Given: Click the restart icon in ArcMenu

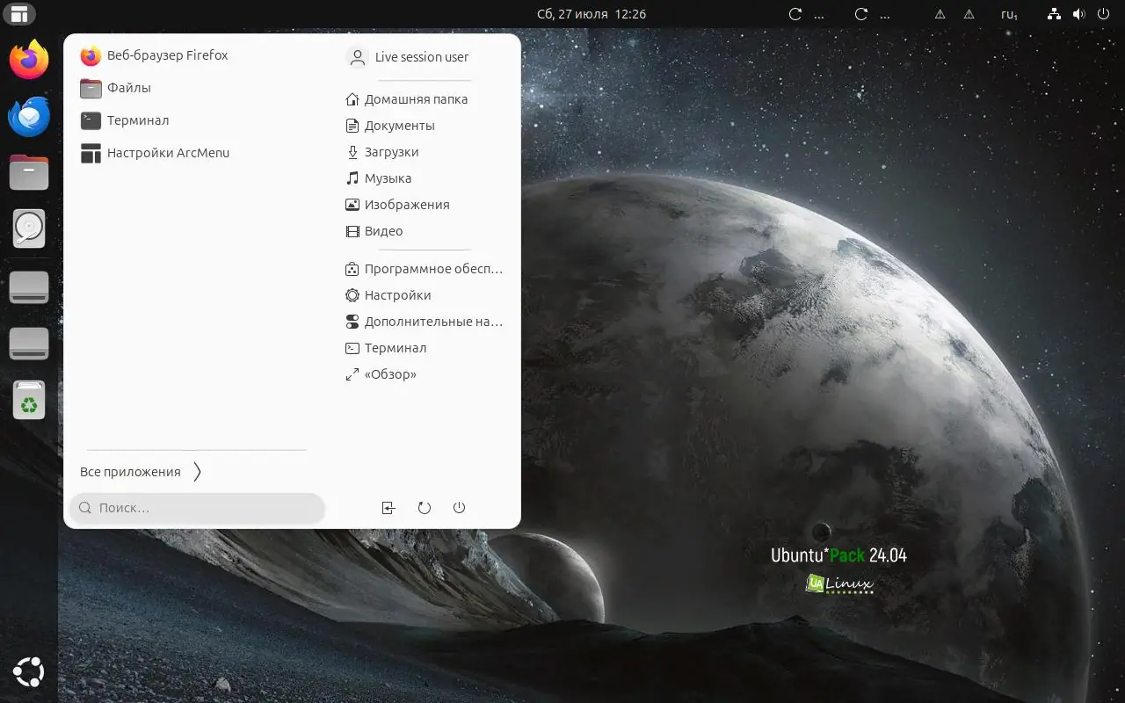Looking at the screenshot, I should 425,508.
